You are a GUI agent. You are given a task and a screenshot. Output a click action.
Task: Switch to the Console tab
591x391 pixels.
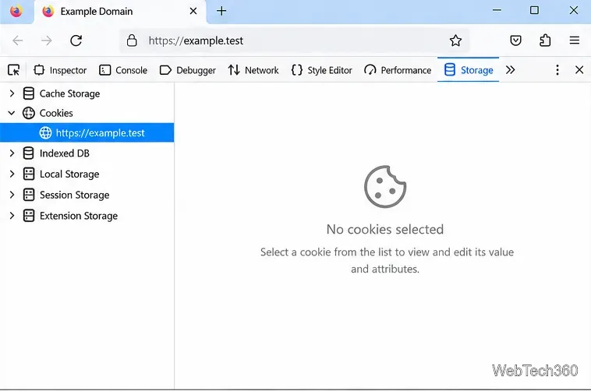123,70
